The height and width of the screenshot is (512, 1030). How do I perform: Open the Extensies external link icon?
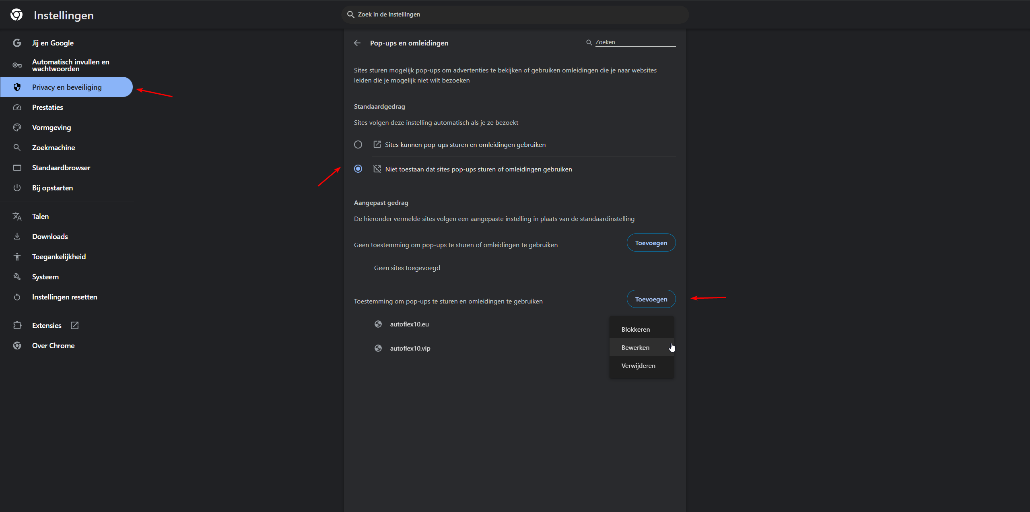(x=75, y=325)
